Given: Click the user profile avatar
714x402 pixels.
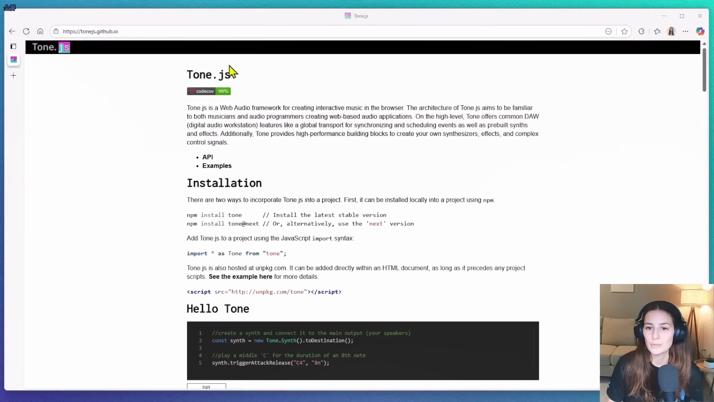Looking at the screenshot, I should [671, 31].
